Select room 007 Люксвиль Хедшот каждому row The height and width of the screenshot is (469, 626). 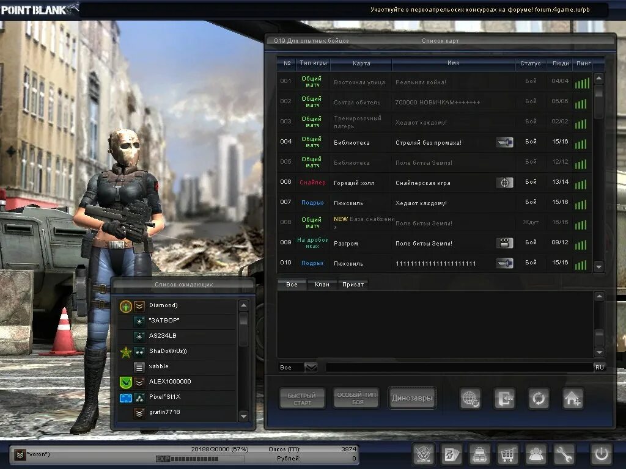(x=435, y=203)
